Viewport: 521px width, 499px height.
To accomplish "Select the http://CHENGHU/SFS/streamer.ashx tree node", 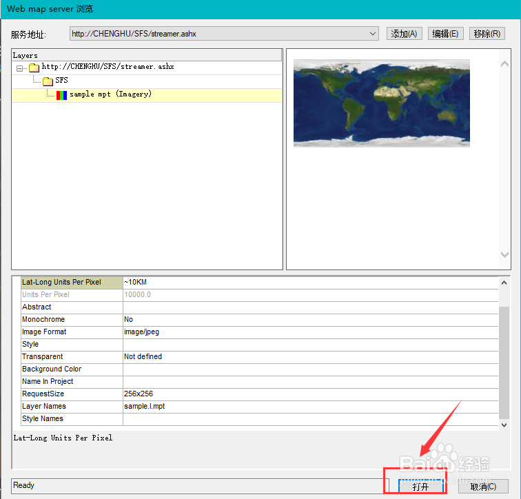I will [108, 66].
